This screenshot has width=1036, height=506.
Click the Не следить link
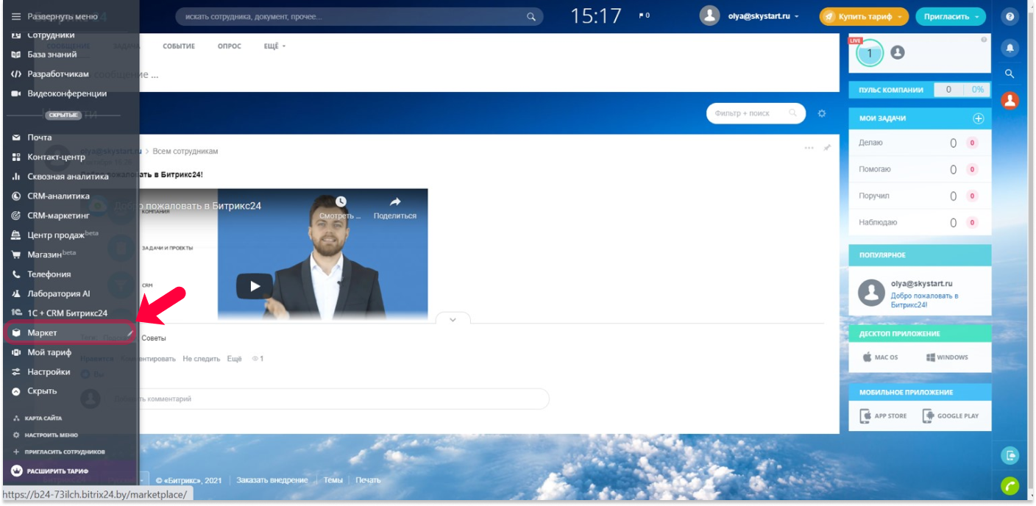coord(202,359)
